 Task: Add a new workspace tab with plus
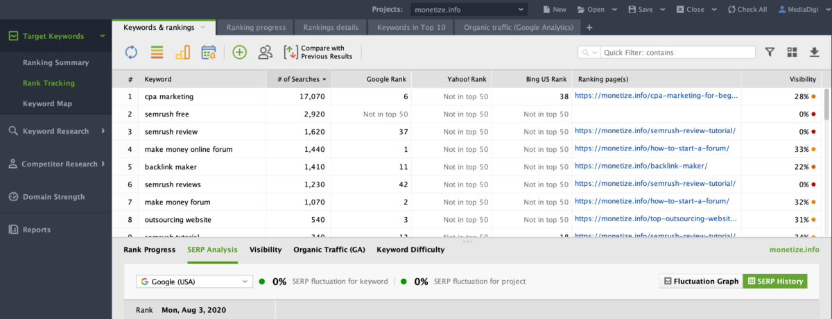coord(589,28)
